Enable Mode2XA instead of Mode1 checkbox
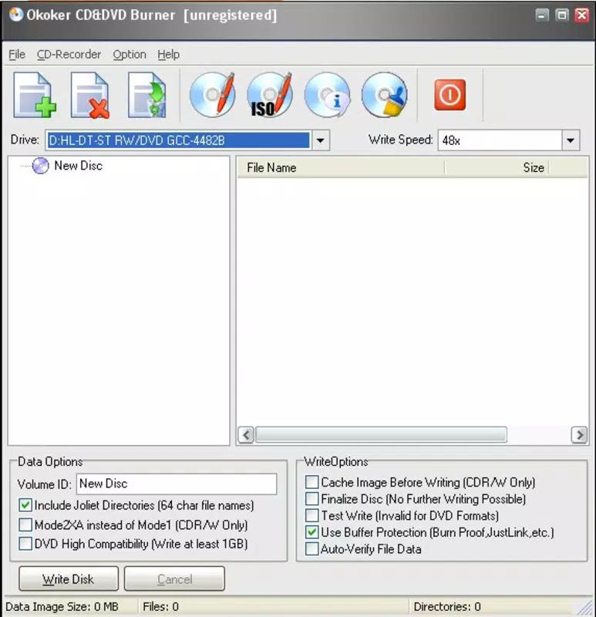Viewport: 596px width, 617px height. (25, 524)
